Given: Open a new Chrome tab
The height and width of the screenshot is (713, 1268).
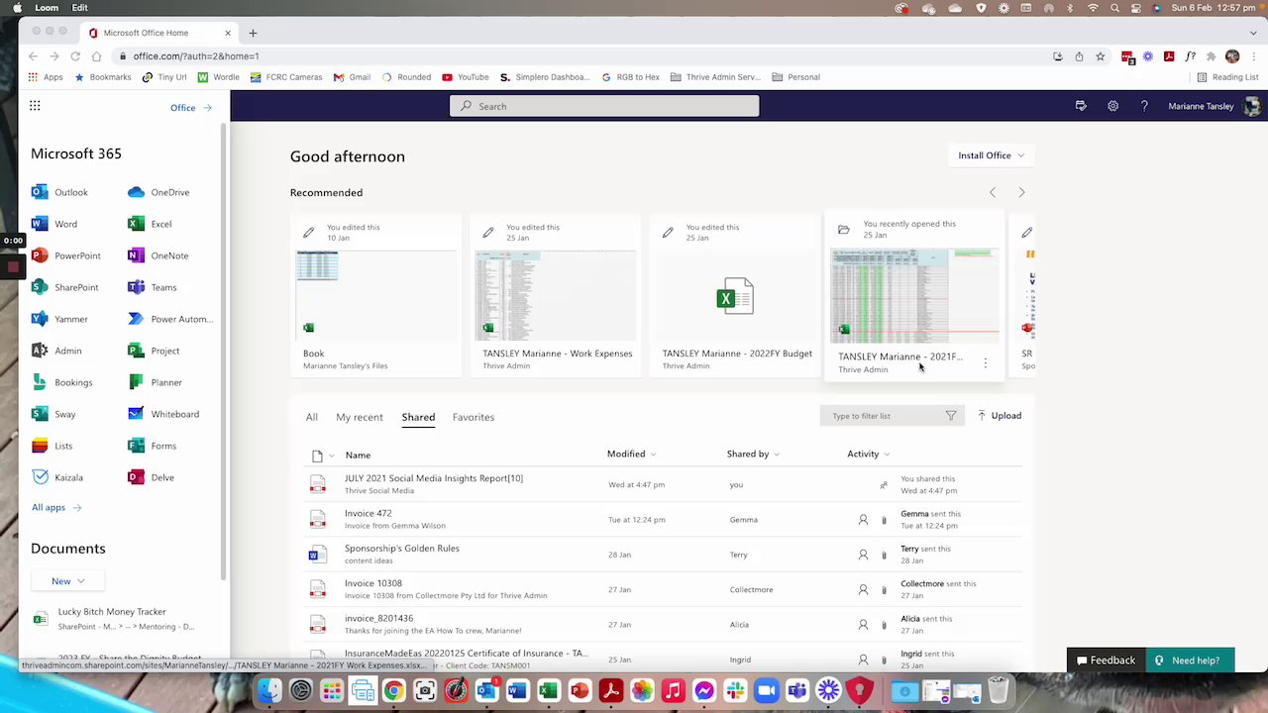Looking at the screenshot, I should pos(253,33).
